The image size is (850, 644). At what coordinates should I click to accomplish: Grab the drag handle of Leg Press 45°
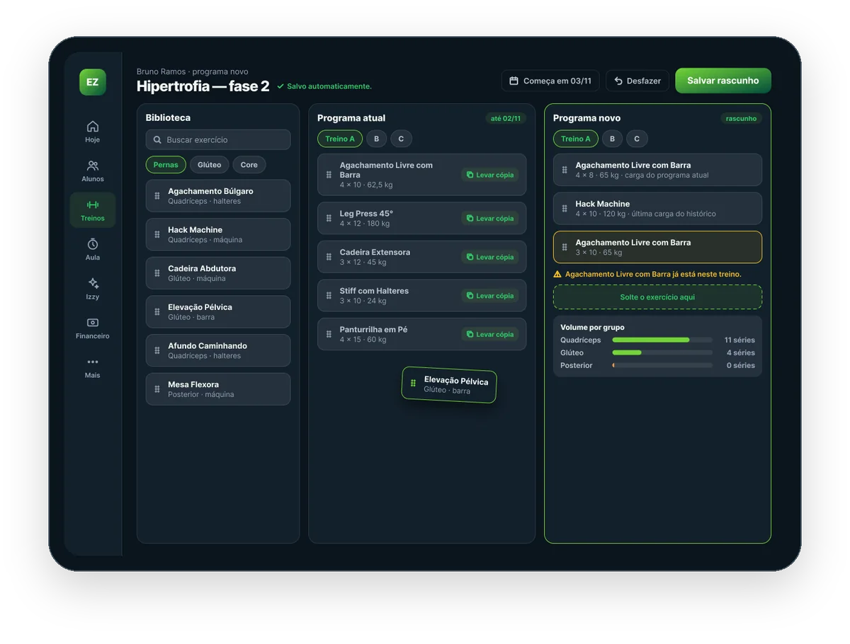point(329,218)
